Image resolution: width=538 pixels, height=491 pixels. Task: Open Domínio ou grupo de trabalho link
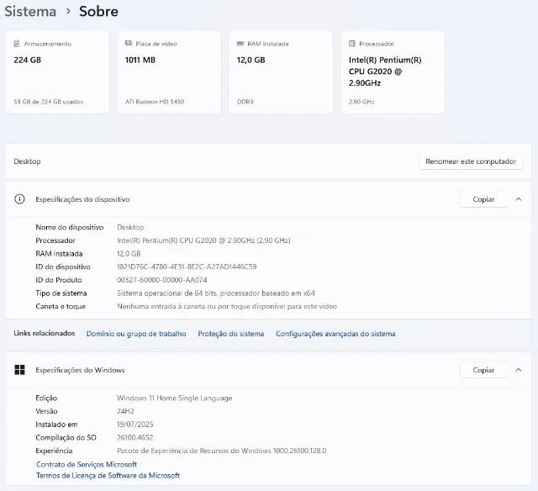(136, 334)
